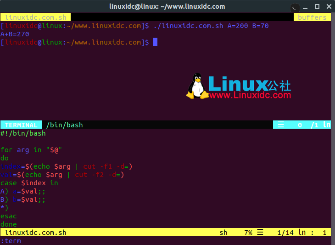Click the TERMINAL mode indicator

21,125
